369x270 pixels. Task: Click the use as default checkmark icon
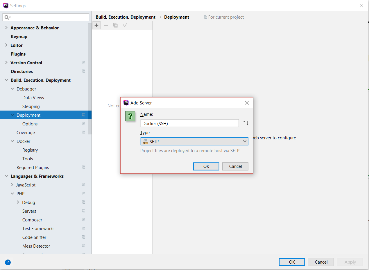click(125, 25)
